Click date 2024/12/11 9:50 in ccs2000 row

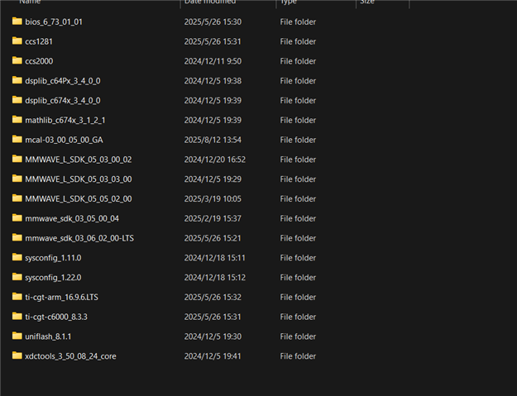213,61
